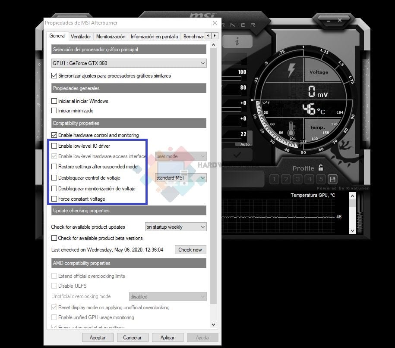Toggle Enable hardware control and monitoring
The image size is (395, 348).
[54, 135]
